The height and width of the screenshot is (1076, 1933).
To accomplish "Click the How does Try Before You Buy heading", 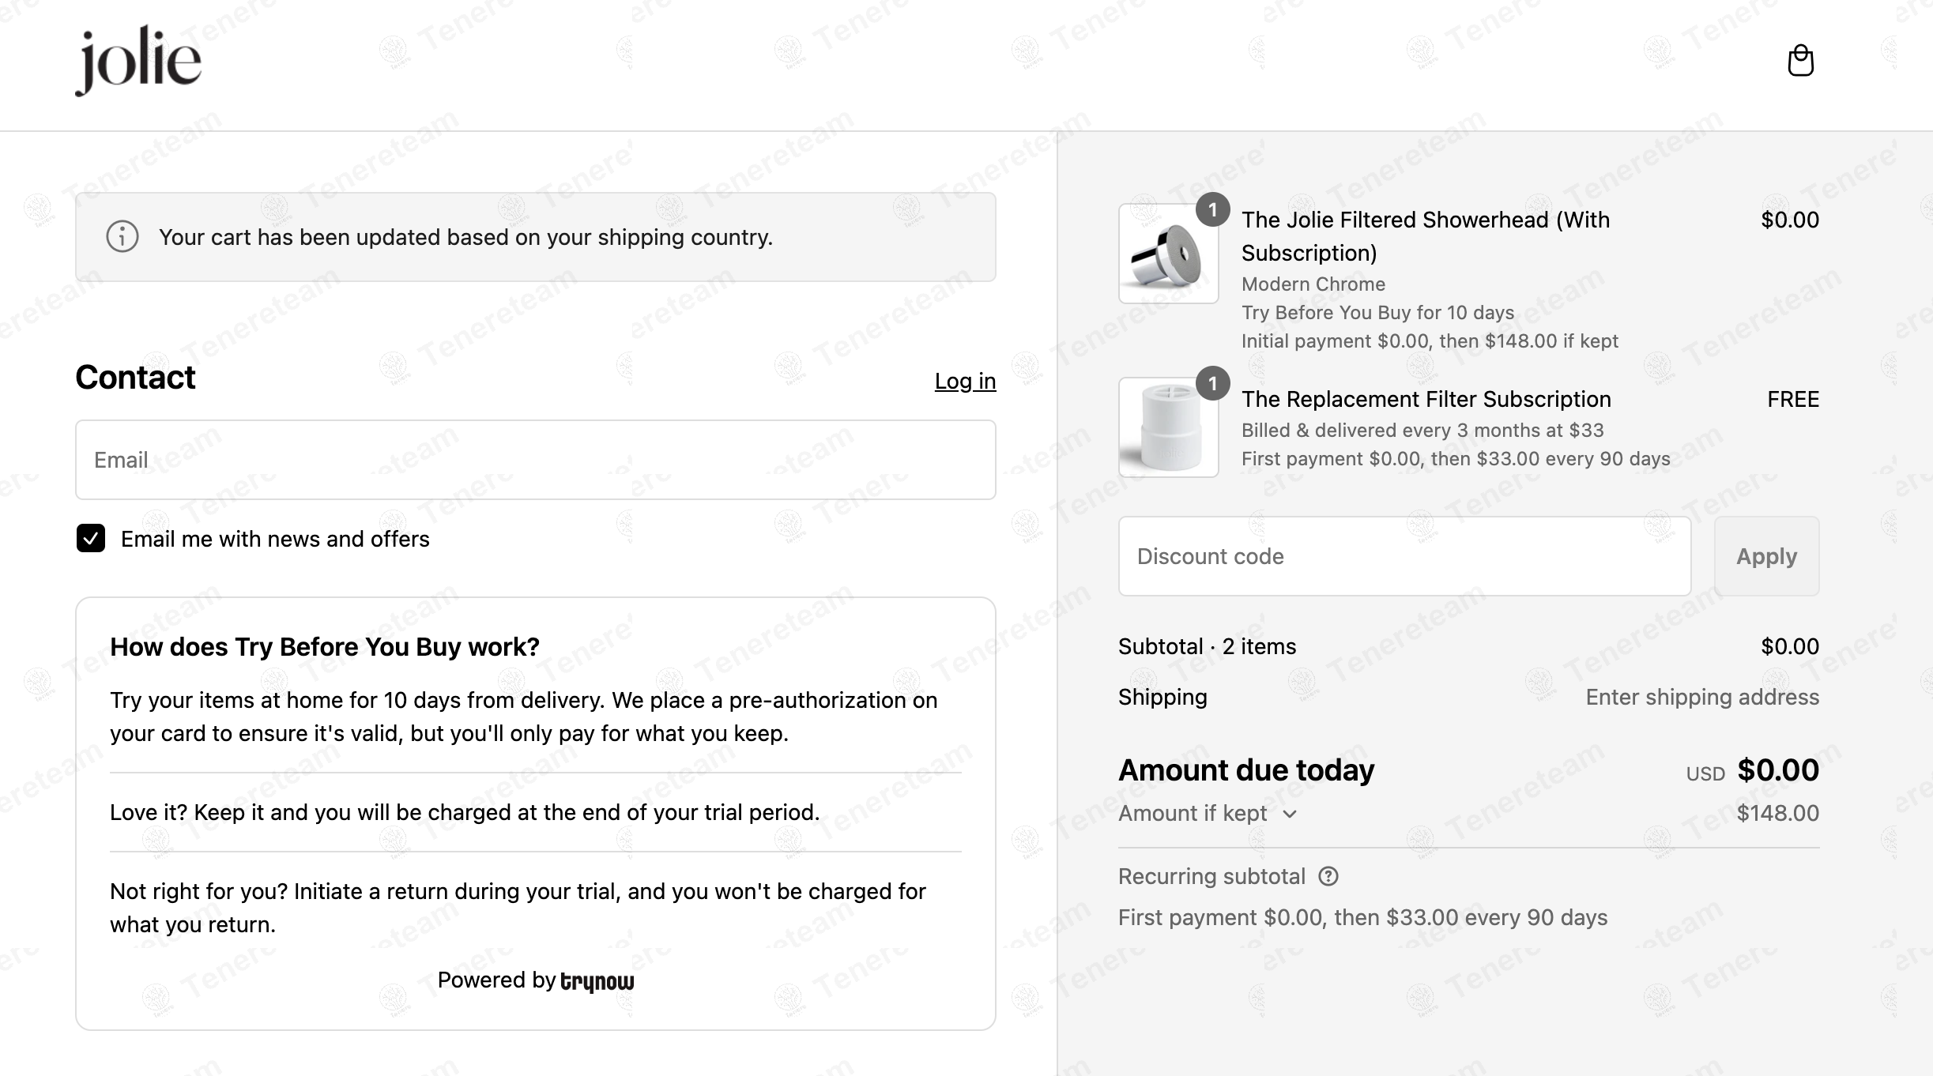I will (x=325, y=647).
